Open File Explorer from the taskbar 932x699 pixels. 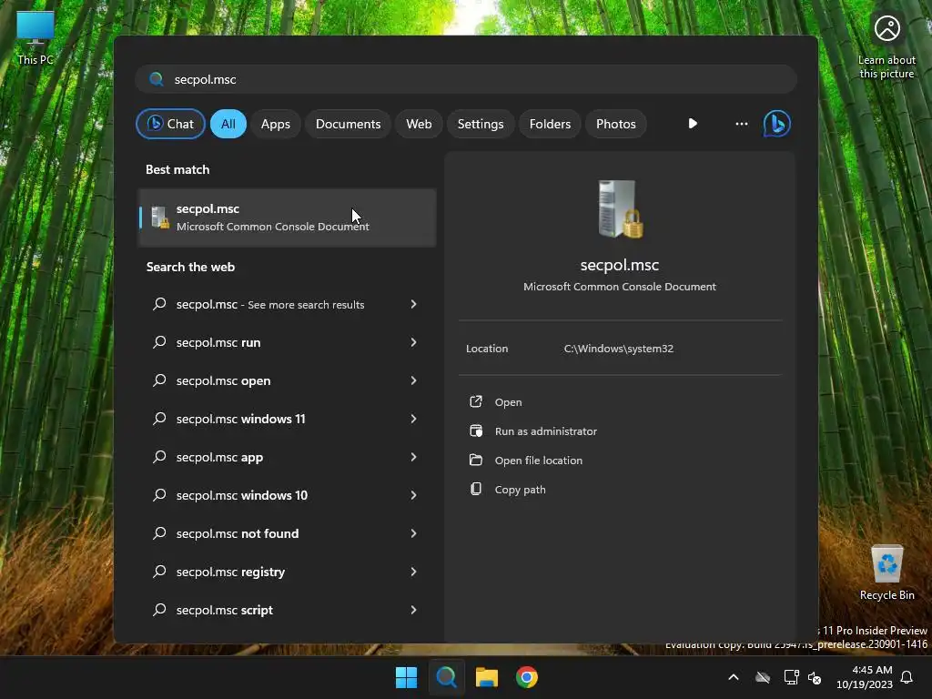coord(487,677)
